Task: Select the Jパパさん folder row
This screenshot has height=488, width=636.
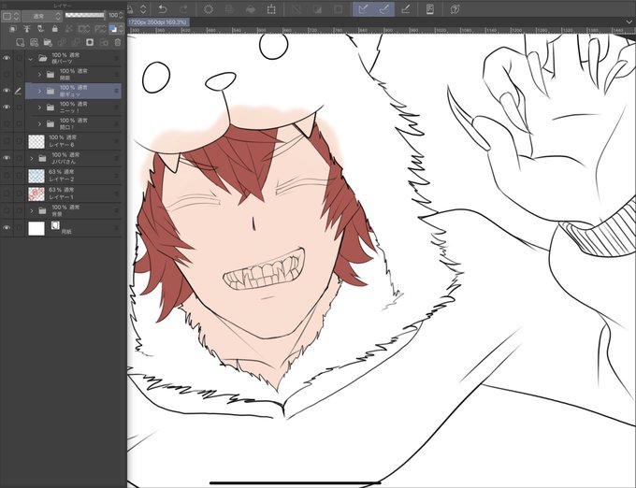Action: pos(73,158)
